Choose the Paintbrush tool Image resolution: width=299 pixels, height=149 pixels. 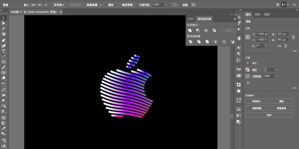coord(3,67)
